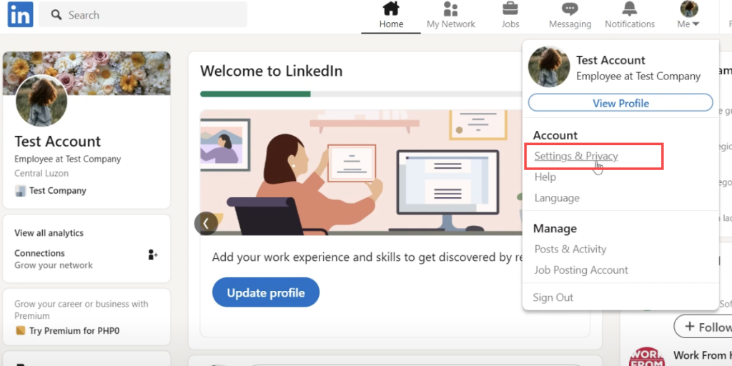The width and height of the screenshot is (732, 366).
Task: Open View all analytics link
Action: (49, 233)
